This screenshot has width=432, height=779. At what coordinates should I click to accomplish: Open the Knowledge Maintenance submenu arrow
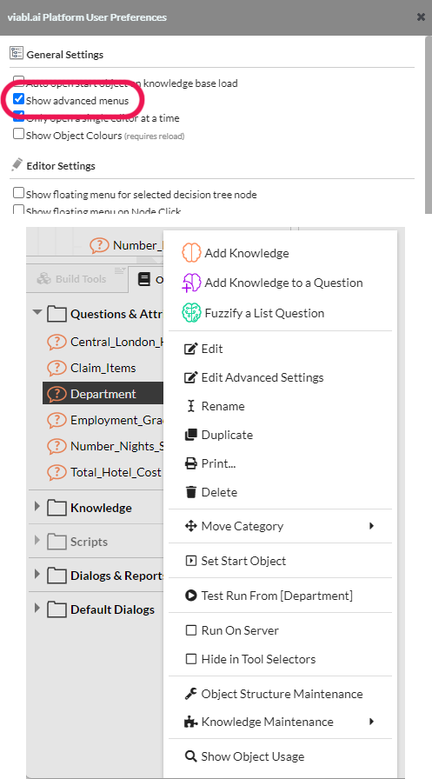tap(371, 722)
